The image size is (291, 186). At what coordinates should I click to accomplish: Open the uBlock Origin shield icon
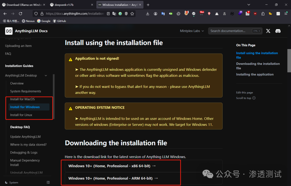pyautogui.click(x=255, y=13)
